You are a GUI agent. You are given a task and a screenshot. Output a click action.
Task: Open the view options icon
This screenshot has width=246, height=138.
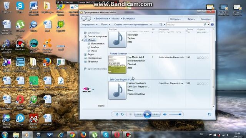click(161, 25)
